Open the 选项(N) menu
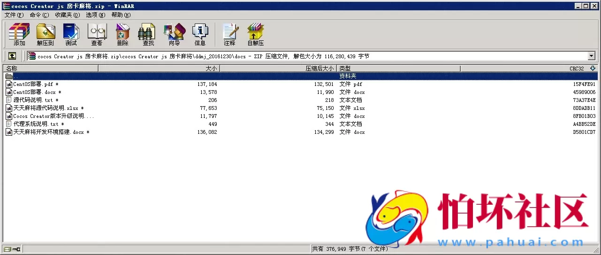The height and width of the screenshot is (255, 601). pyautogui.click(x=95, y=15)
